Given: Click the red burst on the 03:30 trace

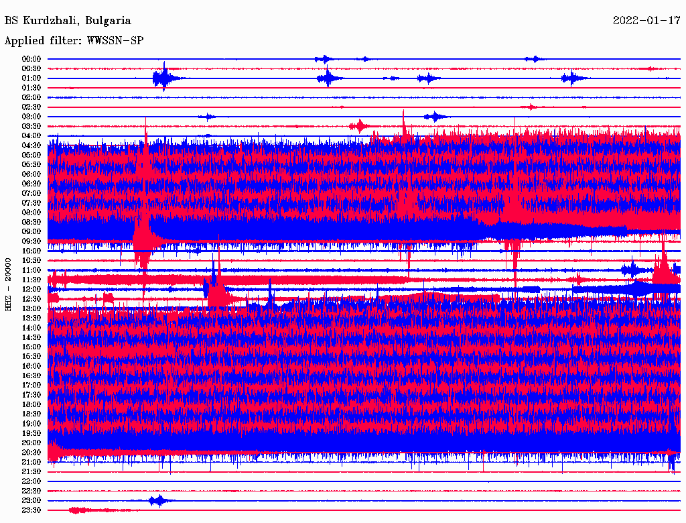Looking at the screenshot, I should 360,126.
